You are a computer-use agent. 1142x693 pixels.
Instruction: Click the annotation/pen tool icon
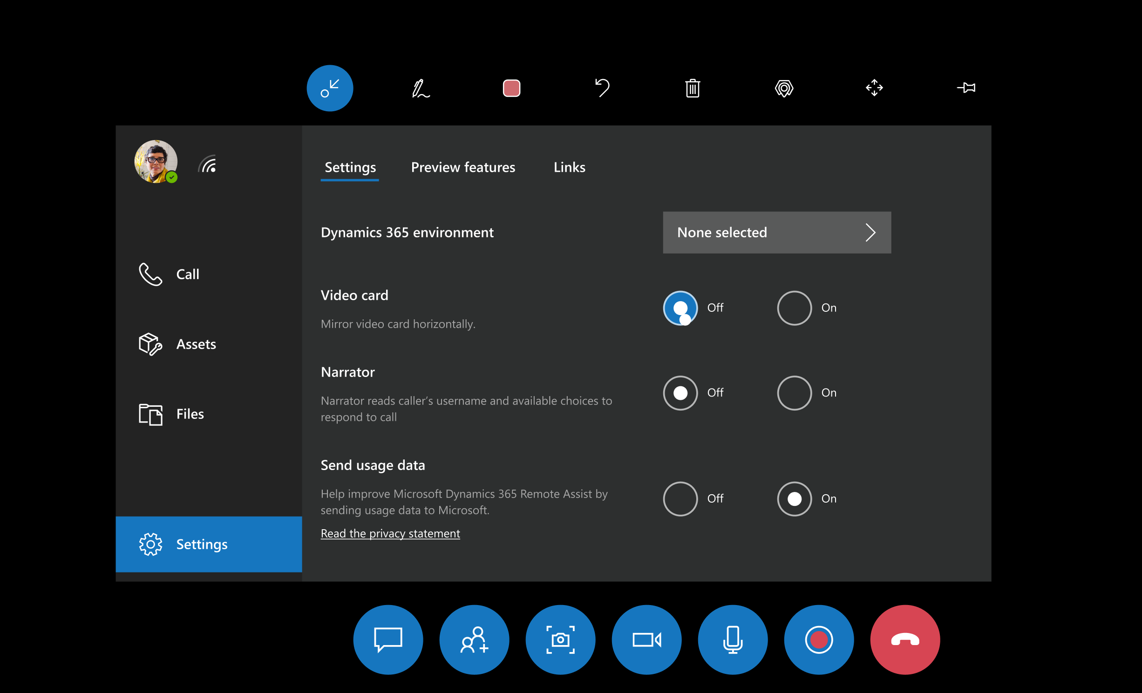coord(420,87)
